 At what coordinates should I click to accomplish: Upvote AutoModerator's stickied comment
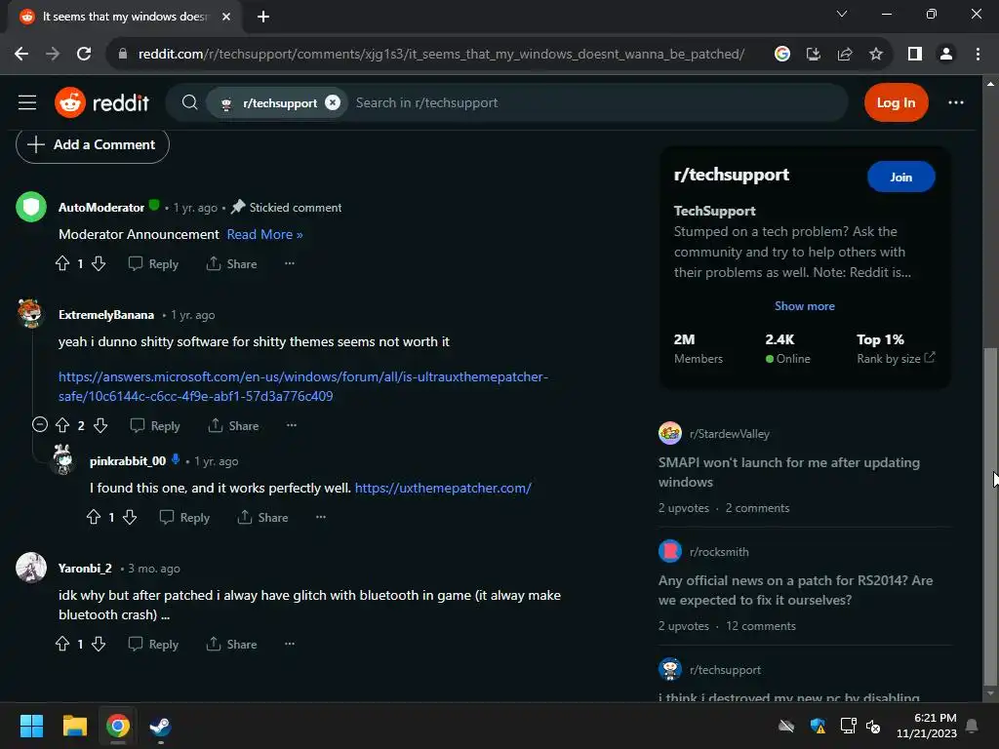(61, 263)
